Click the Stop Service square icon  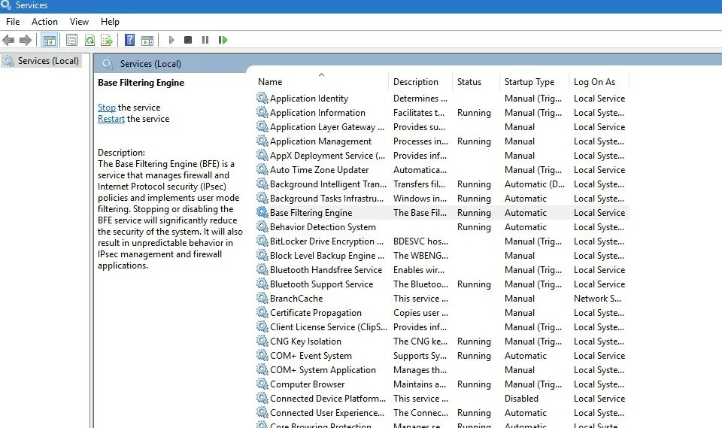(188, 40)
